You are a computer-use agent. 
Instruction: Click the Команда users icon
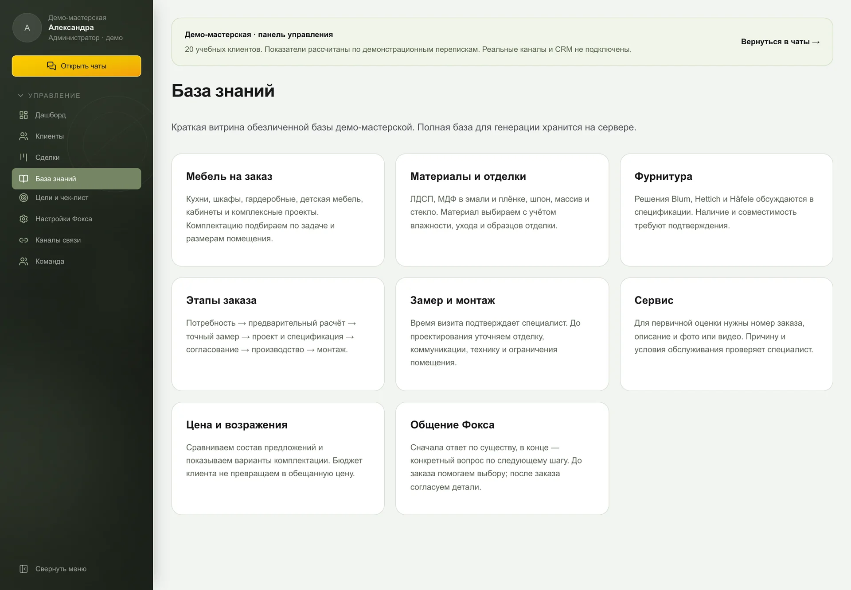coord(23,262)
